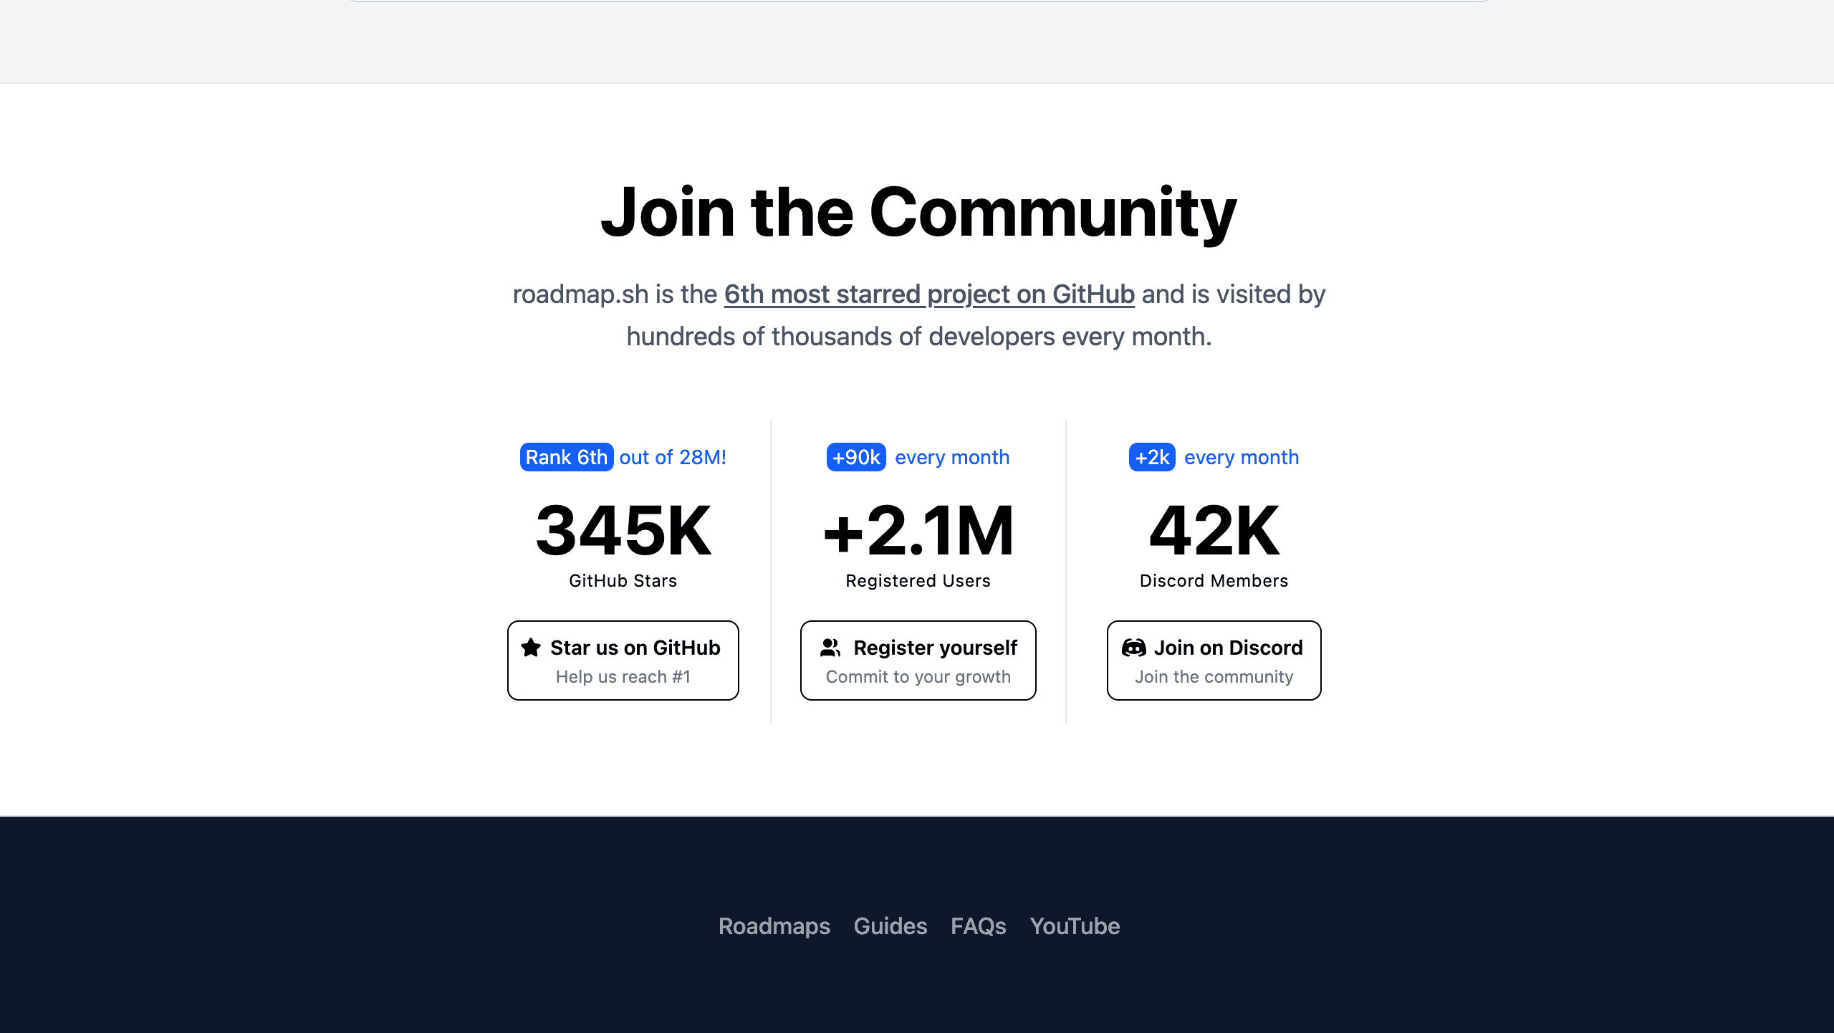Select the Rank 6th badge
Screen dimensions: 1834x1033
click(567, 457)
